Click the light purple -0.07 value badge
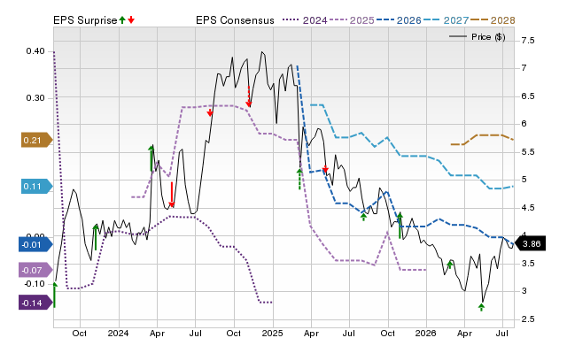The height and width of the screenshot is (338, 567). 35,270
